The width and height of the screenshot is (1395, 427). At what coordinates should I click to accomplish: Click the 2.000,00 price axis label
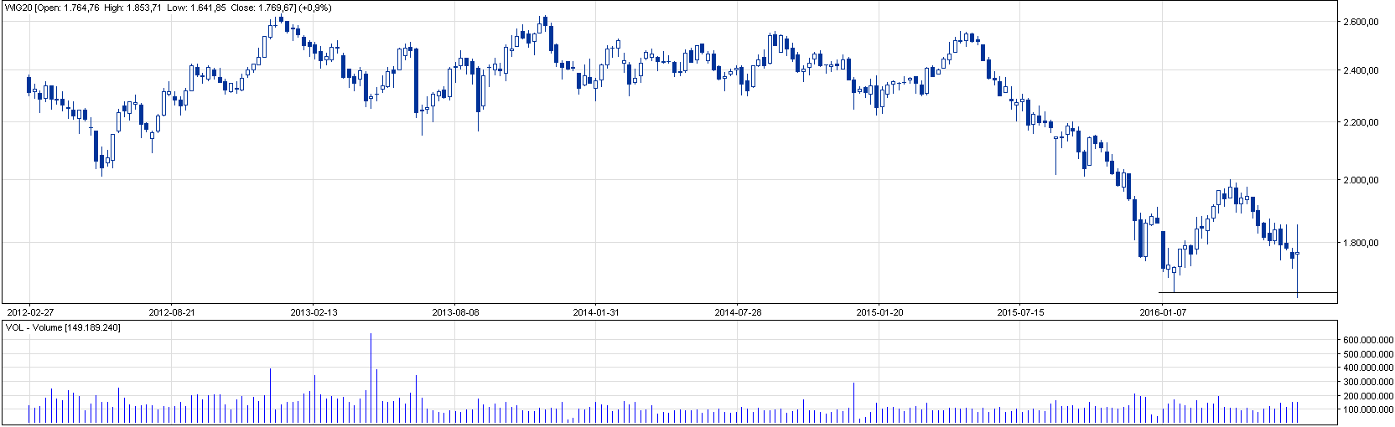[x=1362, y=180]
